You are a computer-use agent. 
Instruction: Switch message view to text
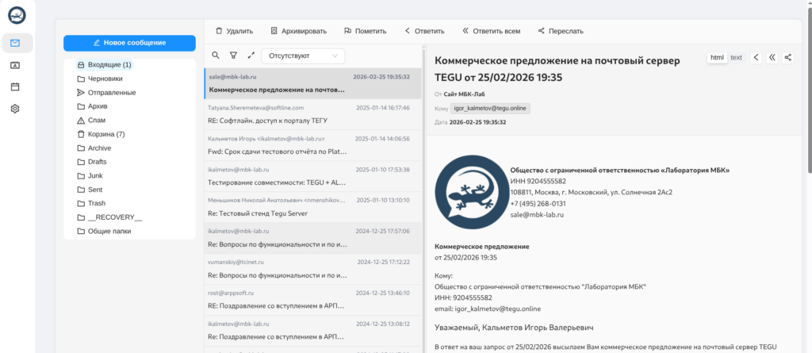[736, 57]
